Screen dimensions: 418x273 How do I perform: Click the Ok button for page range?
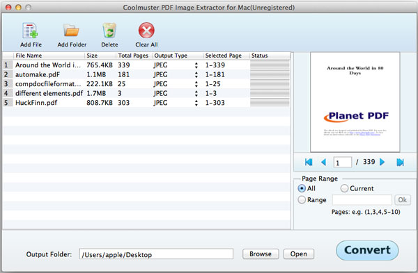click(x=403, y=199)
